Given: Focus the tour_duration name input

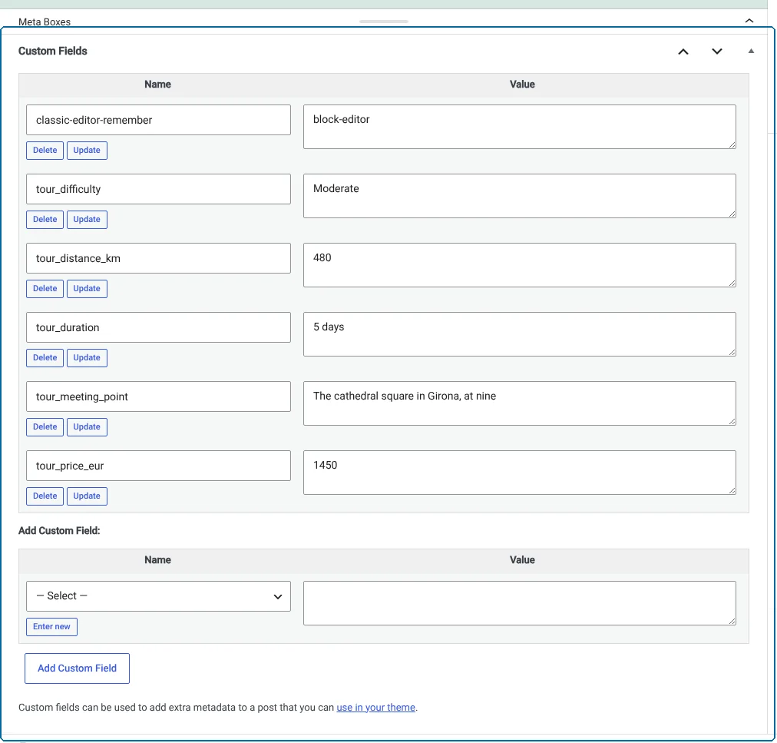Looking at the screenshot, I should pos(159,327).
